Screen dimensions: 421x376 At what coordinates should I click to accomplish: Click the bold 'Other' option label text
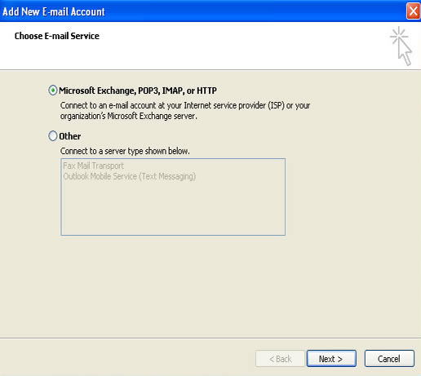pos(70,136)
